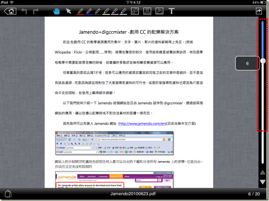Screen dimensions: 269x201
Task: Tap the clock in status bar
Action: (133, 2)
